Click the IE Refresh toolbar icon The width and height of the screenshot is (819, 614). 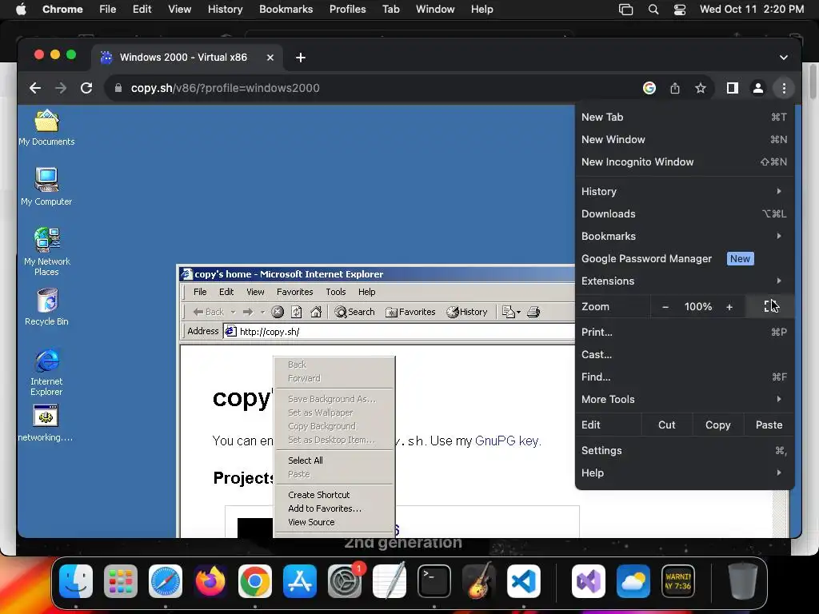(x=296, y=312)
